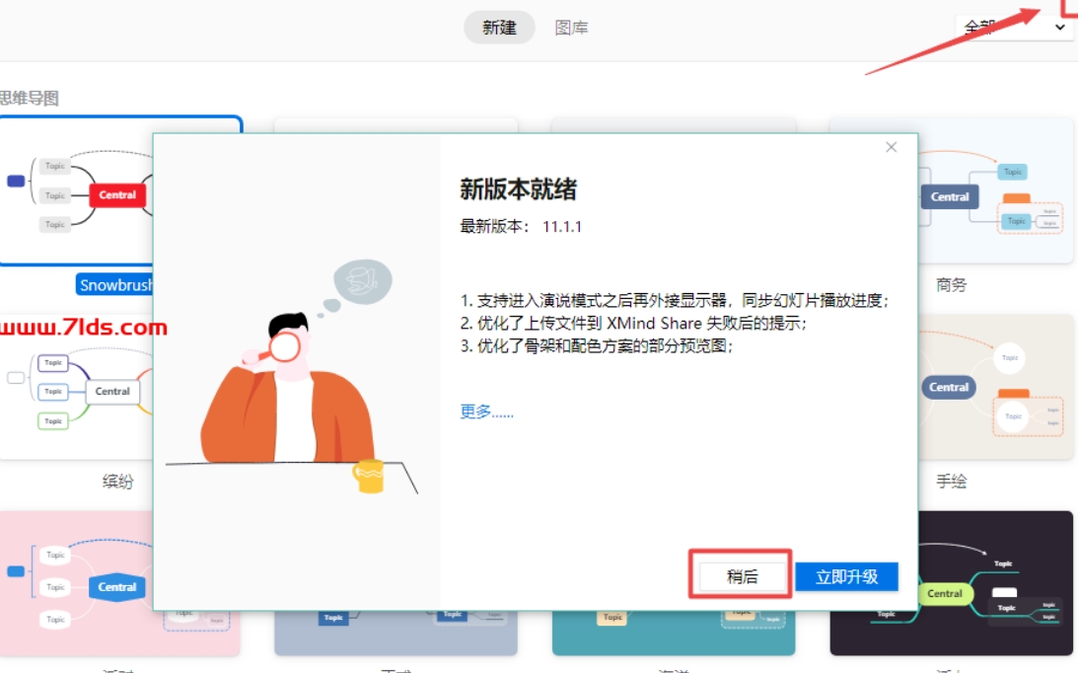Image resolution: width=1078 pixels, height=673 pixels.
Task: Click release note 2 about XMind Share
Action: pos(633,324)
